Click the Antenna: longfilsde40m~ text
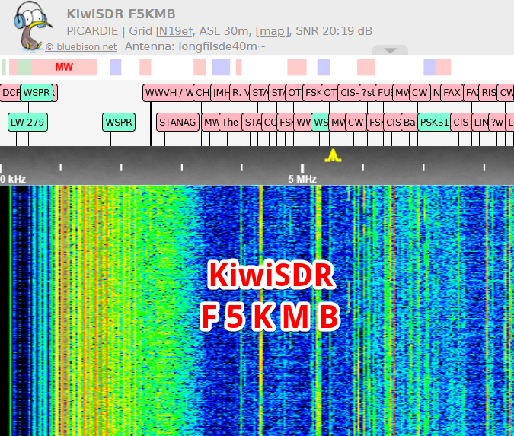Image resolution: width=514 pixels, height=436 pixels. (195, 46)
